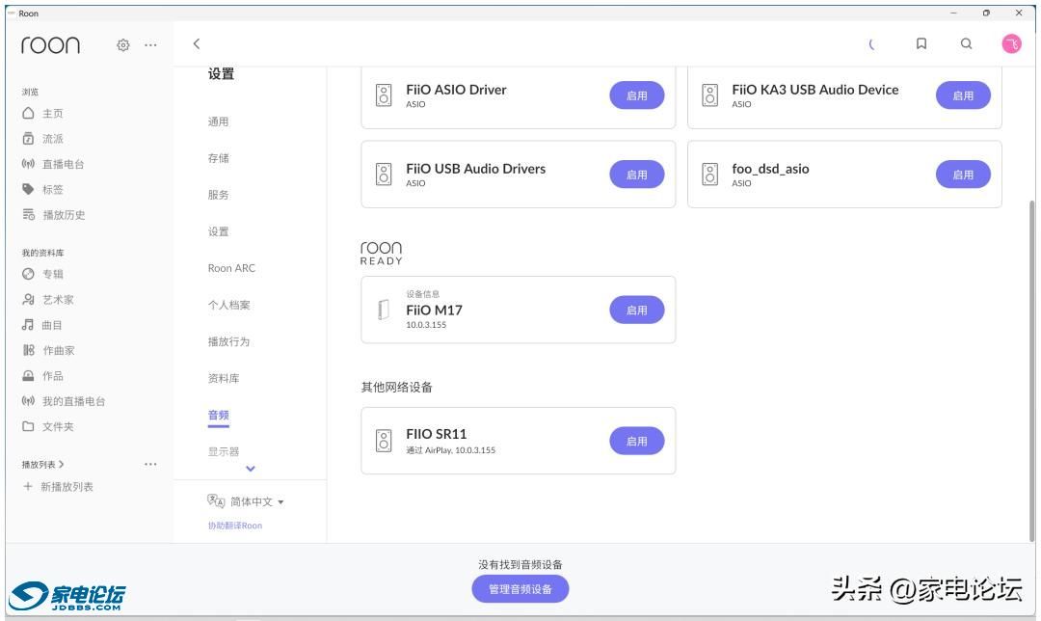Click the vertical scrollbar of the audio list

(x=1031, y=368)
